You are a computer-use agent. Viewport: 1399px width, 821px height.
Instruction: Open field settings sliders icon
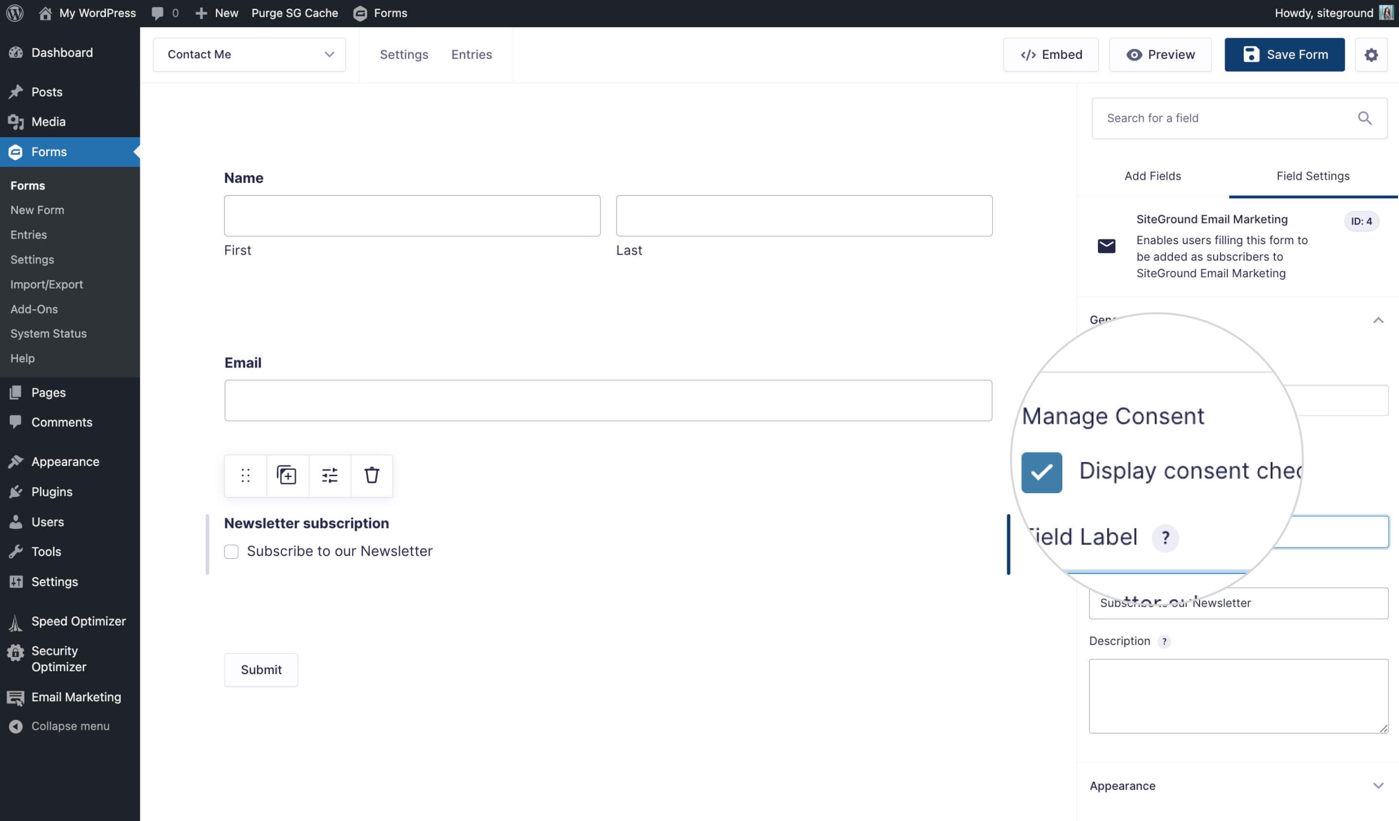click(329, 475)
